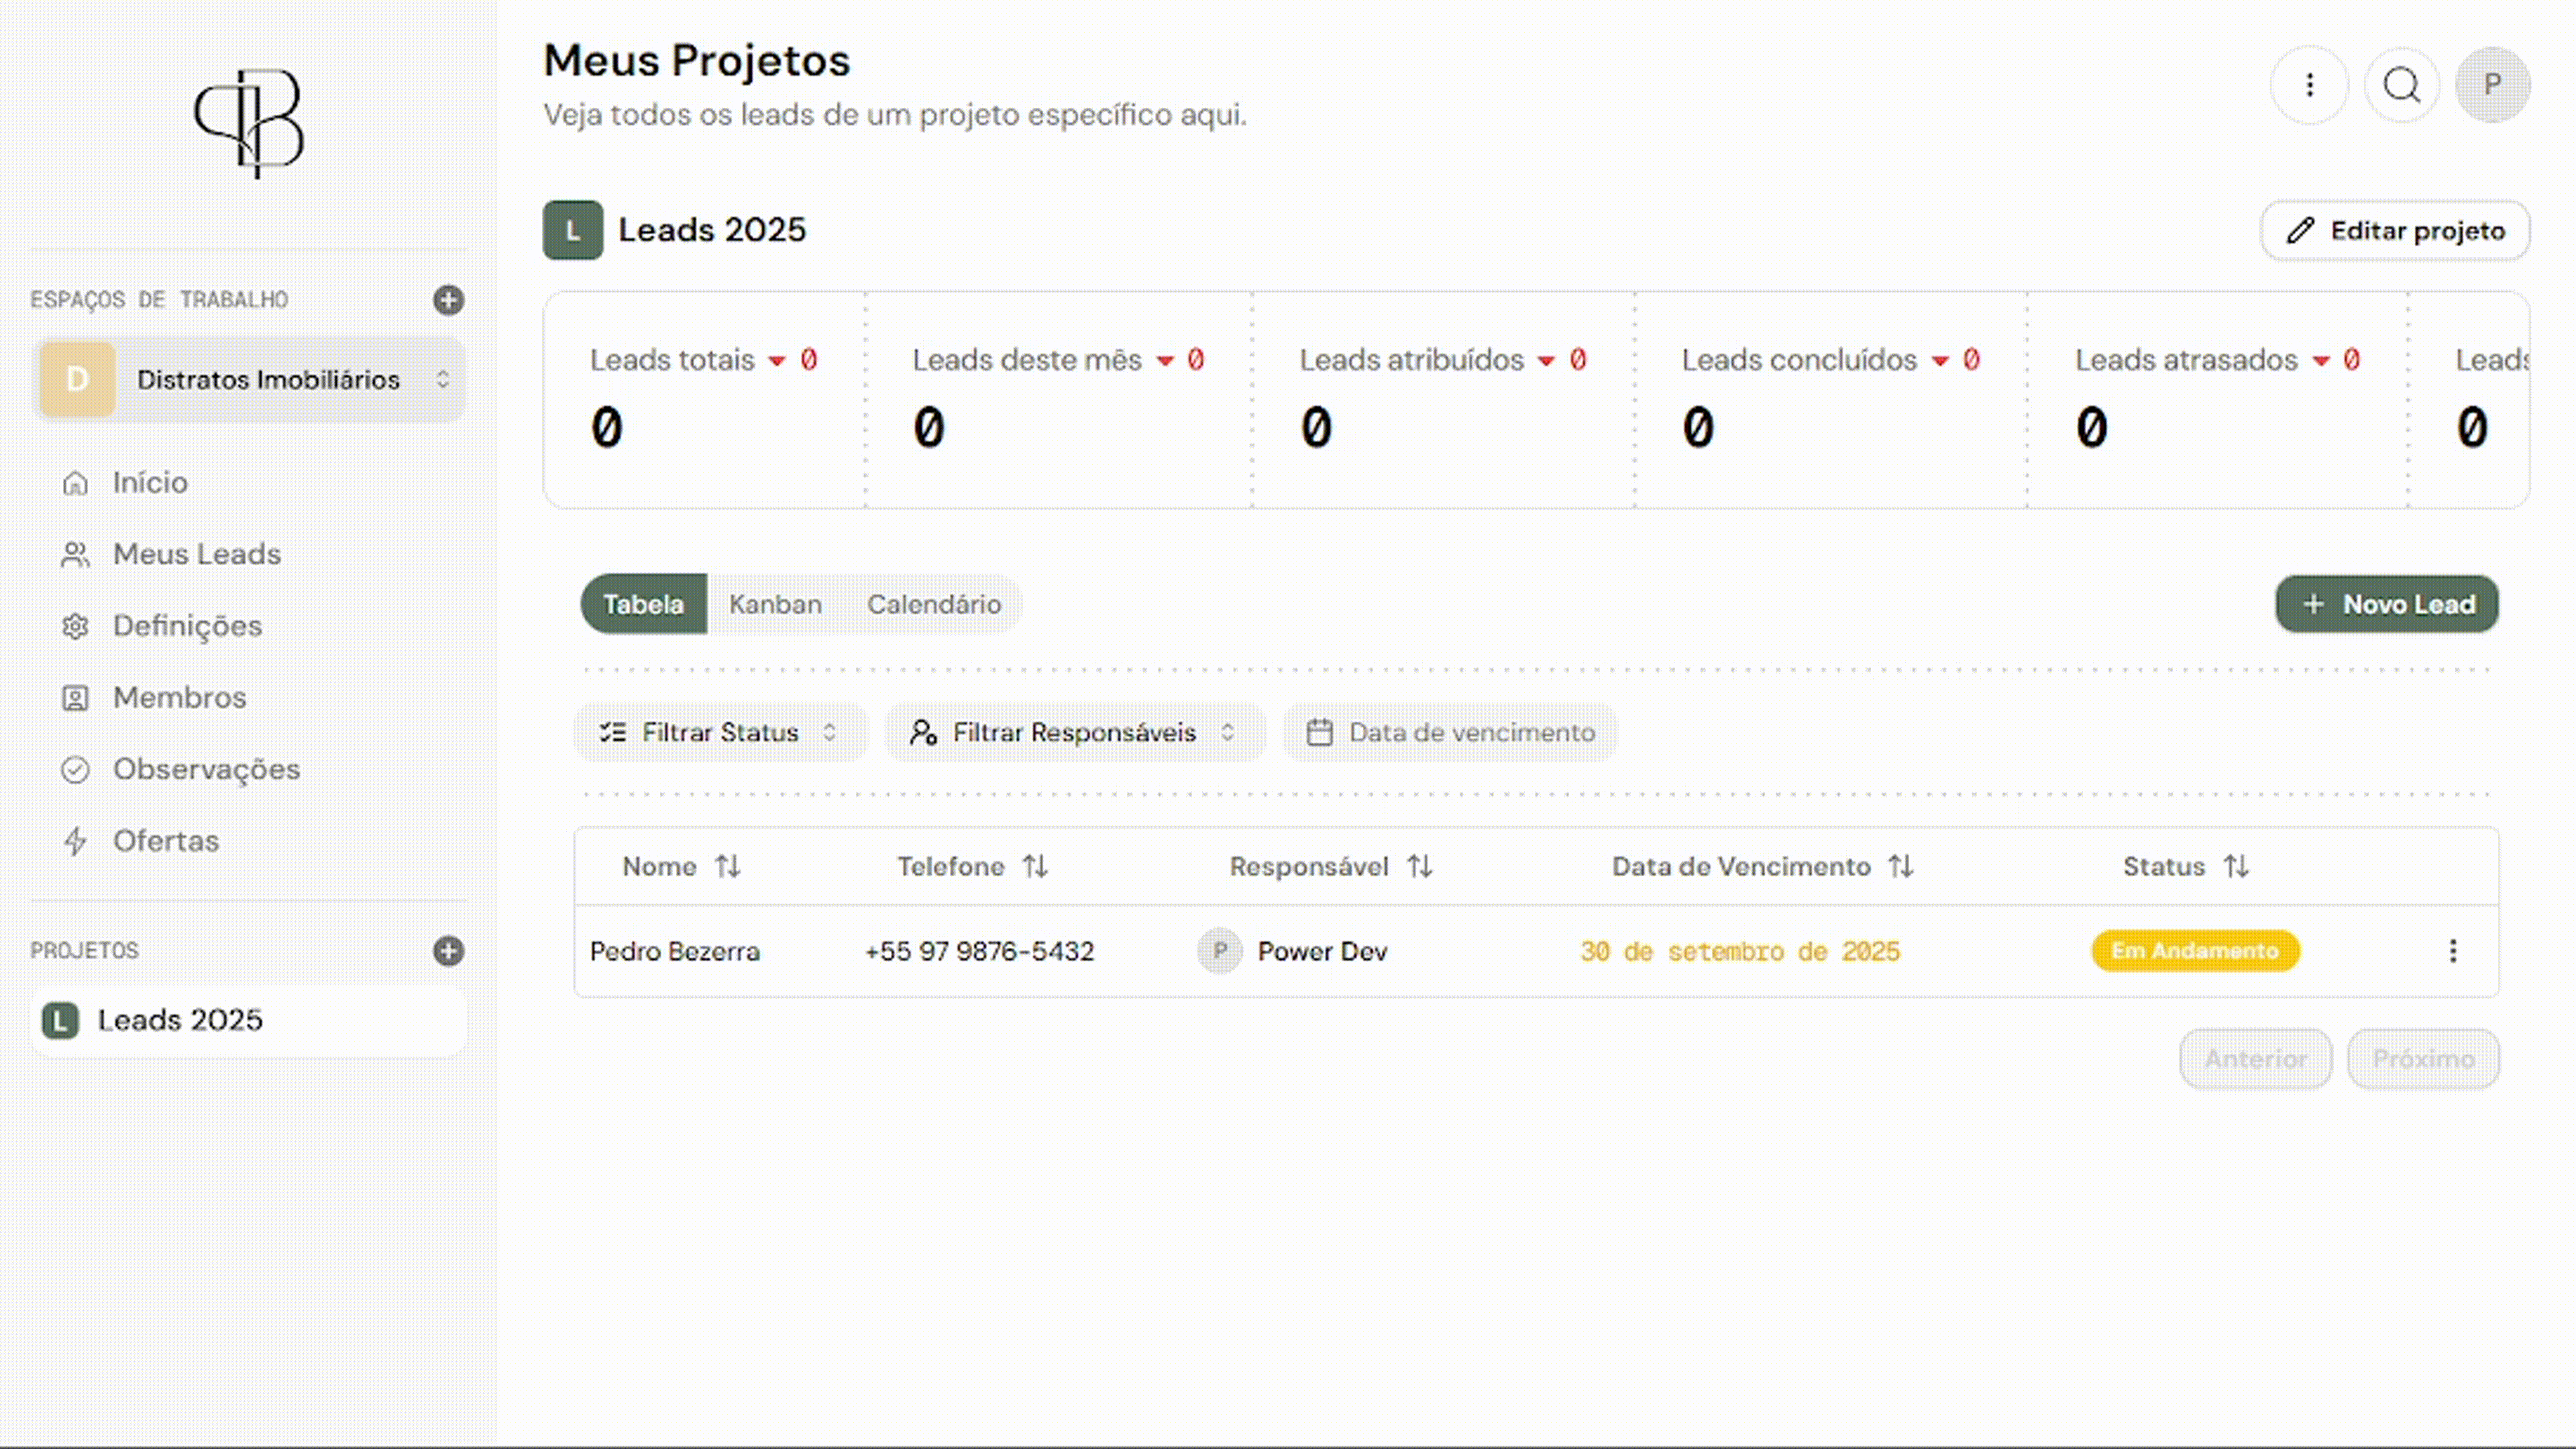Switch to the Calendário view tab

(933, 604)
